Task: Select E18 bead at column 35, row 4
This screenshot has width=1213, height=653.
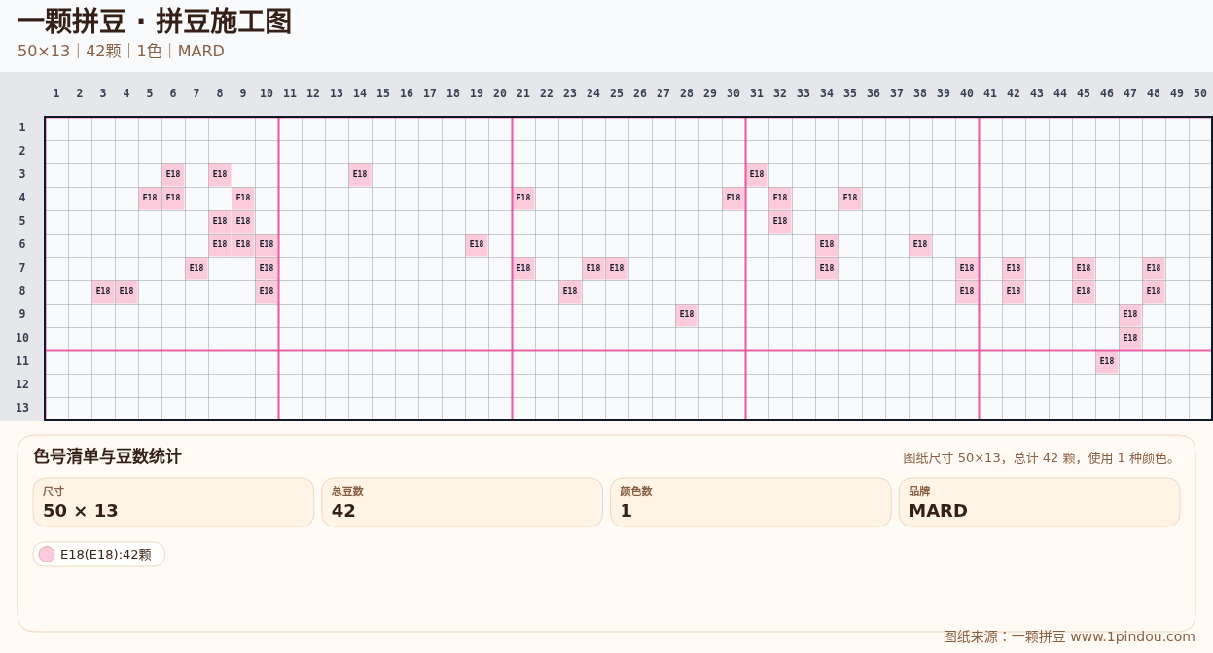Action: coord(850,199)
